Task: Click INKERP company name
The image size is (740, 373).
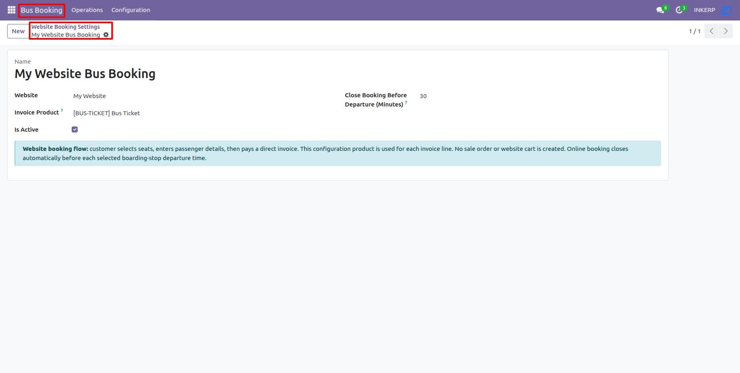Action: pyautogui.click(x=704, y=10)
